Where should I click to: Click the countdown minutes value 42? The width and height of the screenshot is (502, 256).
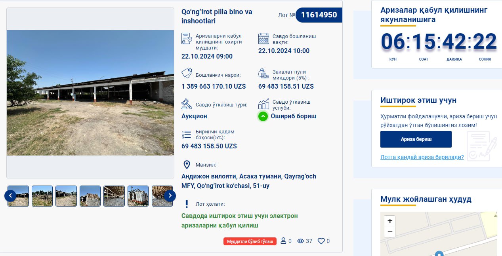pos(454,42)
